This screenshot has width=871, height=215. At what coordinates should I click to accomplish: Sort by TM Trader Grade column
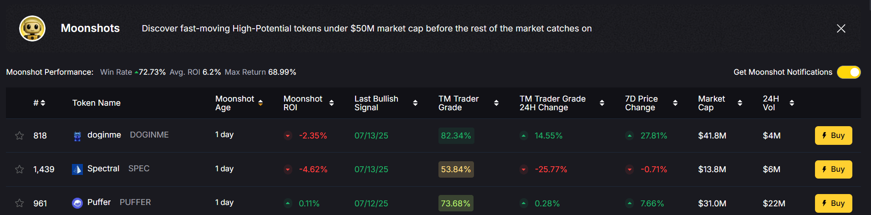point(496,103)
